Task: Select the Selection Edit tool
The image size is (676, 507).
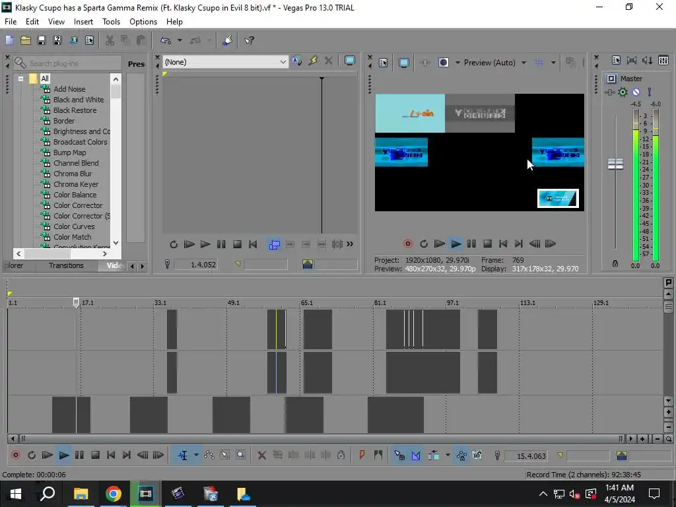Action: click(224, 456)
